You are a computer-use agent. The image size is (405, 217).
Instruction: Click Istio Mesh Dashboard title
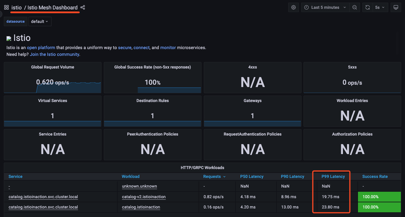pyautogui.click(x=53, y=8)
